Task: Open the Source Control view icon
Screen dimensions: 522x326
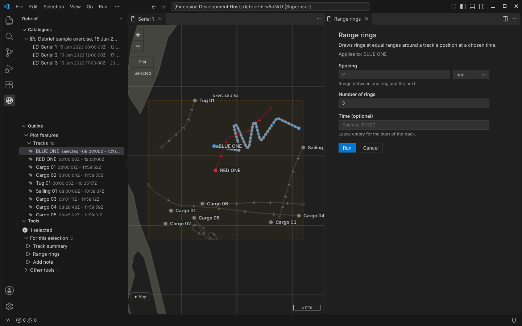Action: click(9, 53)
